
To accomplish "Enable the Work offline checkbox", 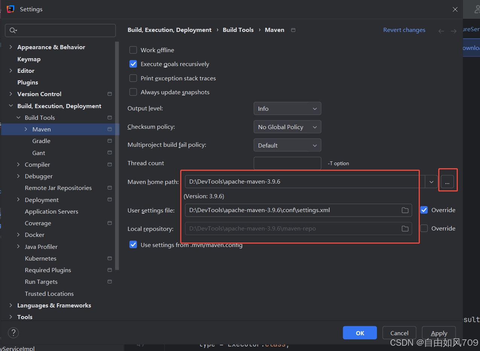I will (133, 50).
